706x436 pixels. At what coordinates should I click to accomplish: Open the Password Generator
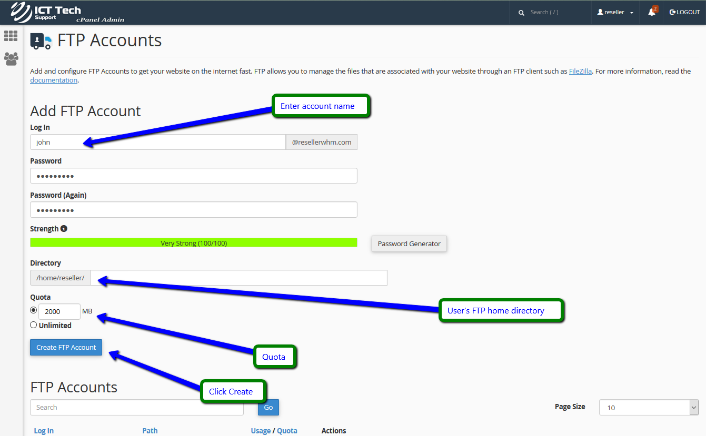coord(409,244)
